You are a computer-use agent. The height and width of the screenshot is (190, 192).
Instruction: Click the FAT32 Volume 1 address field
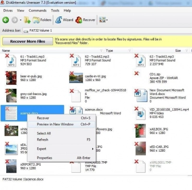(x=107, y=31)
